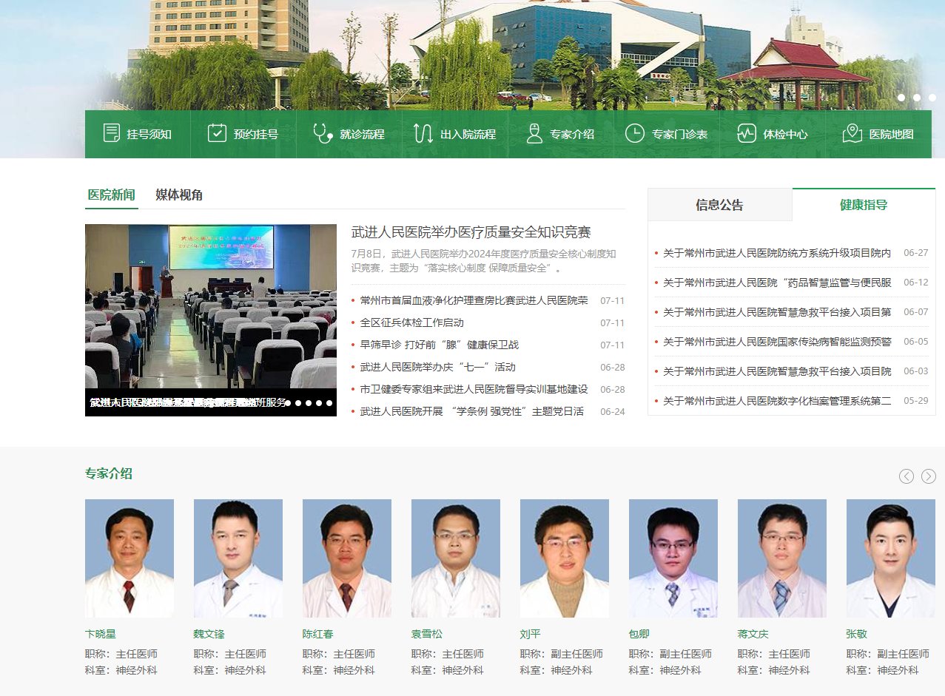The width and height of the screenshot is (945, 696).
Task: Open 包卿 doctor photo
Action: [673, 558]
